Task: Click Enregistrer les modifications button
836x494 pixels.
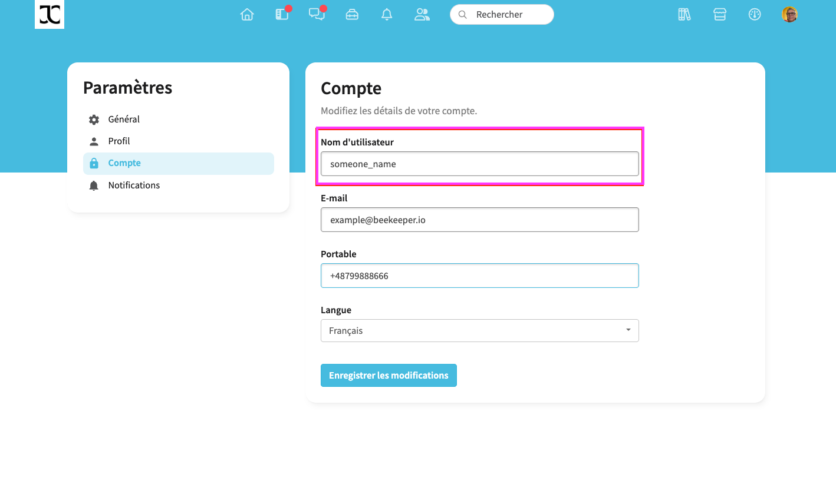Action: point(389,376)
